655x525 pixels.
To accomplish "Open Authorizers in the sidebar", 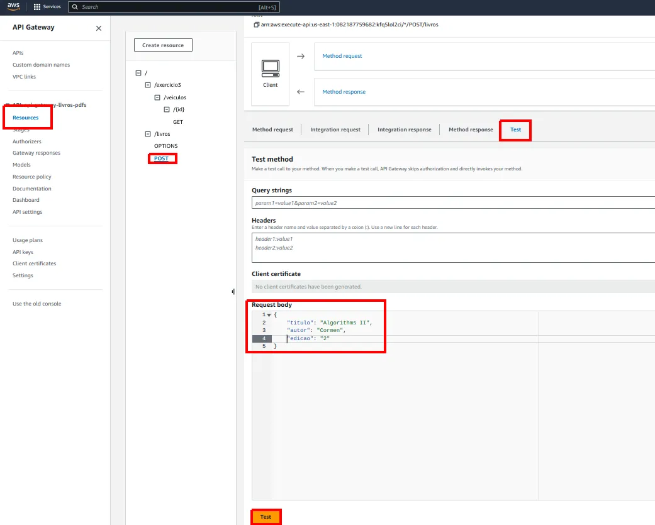I will (x=26, y=141).
